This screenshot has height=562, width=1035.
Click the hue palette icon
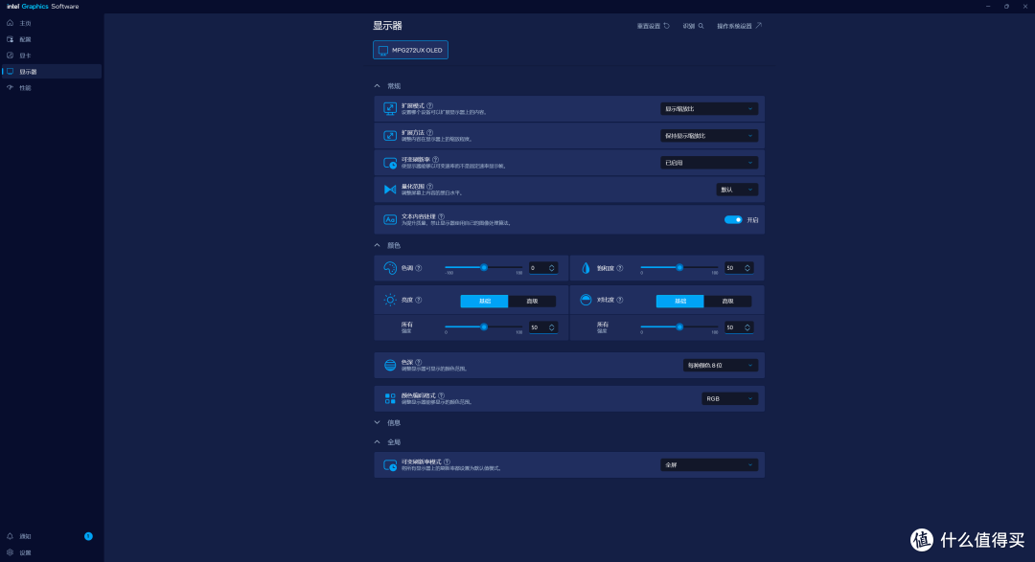pyautogui.click(x=390, y=268)
